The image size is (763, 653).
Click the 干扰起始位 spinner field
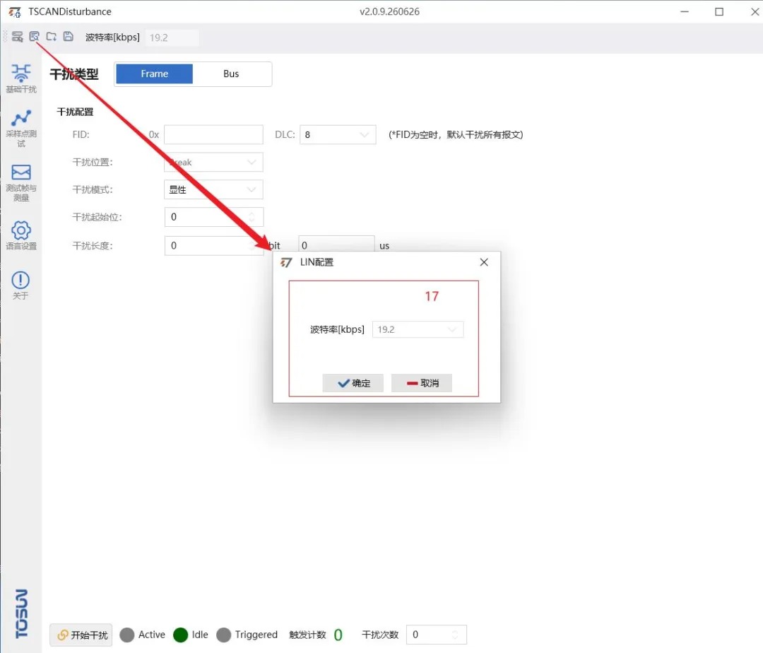(213, 217)
